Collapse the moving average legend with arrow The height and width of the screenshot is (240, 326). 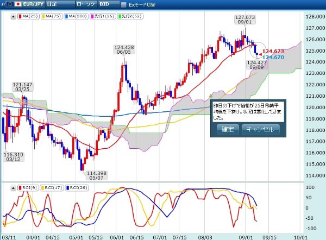click(x=13, y=17)
